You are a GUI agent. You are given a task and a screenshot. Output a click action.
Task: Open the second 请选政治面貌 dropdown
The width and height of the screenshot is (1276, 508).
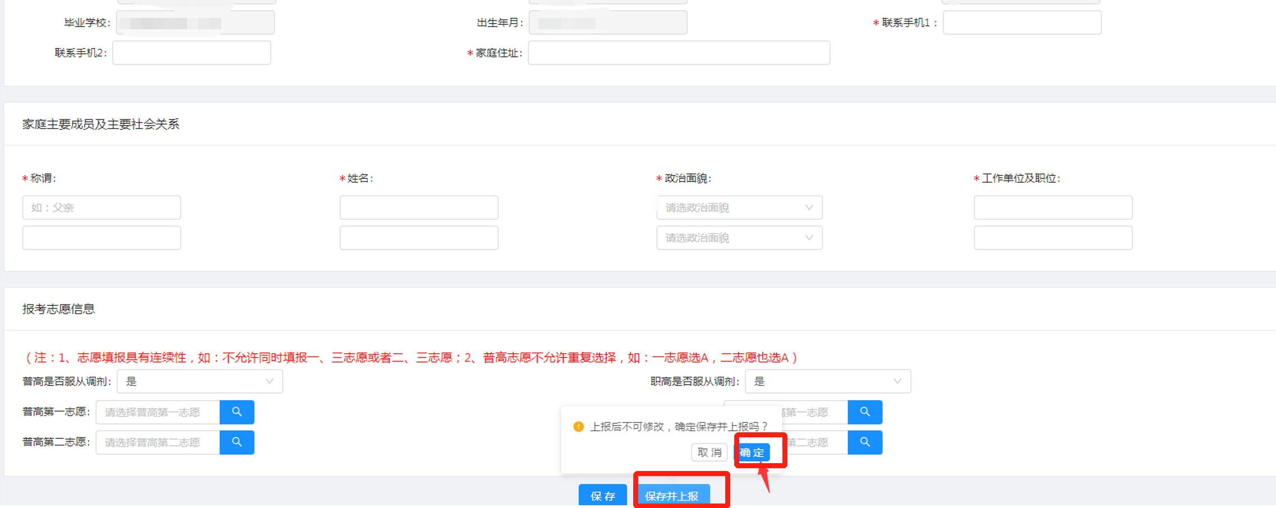(x=739, y=238)
